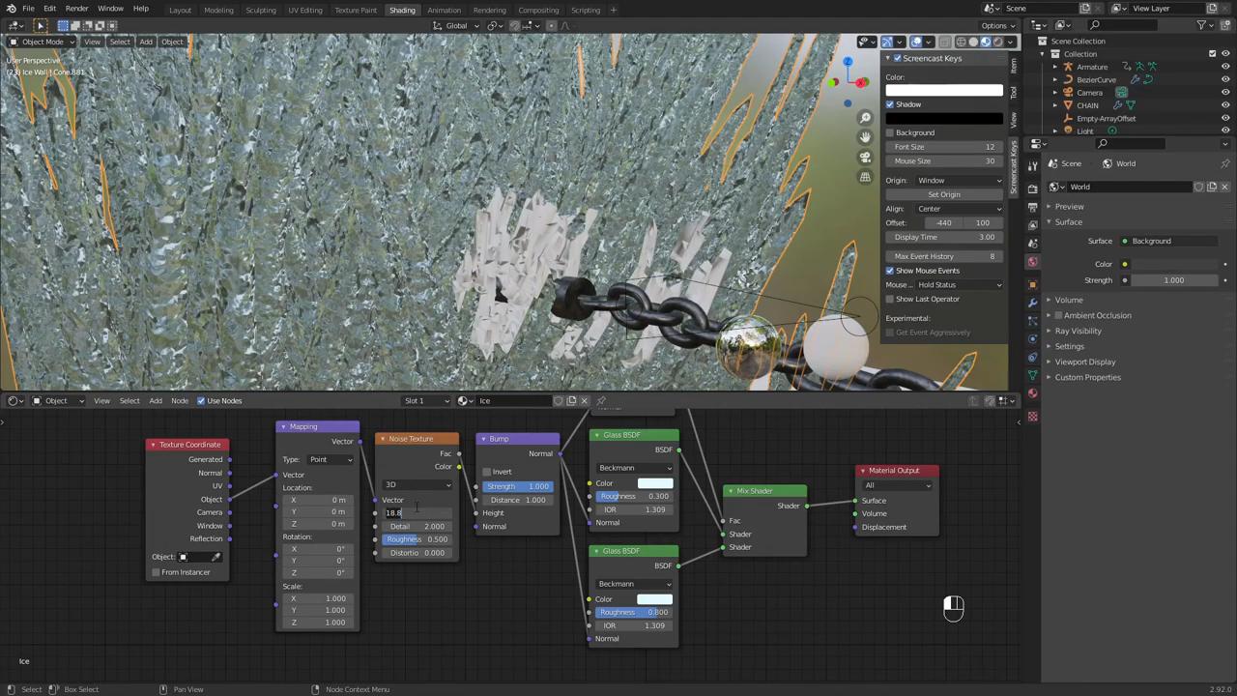
Task: Open the Origin Window dropdown
Action: pos(960,181)
